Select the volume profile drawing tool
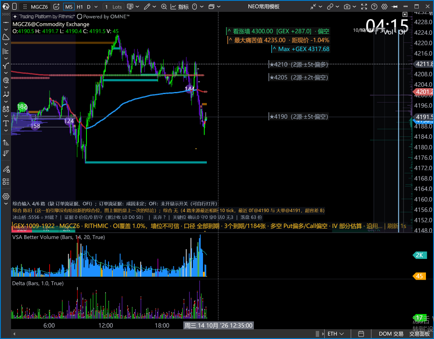 [6, 51]
